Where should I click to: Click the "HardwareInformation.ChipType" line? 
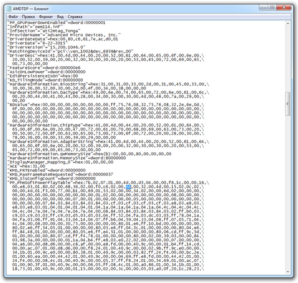[x=106, y=125]
